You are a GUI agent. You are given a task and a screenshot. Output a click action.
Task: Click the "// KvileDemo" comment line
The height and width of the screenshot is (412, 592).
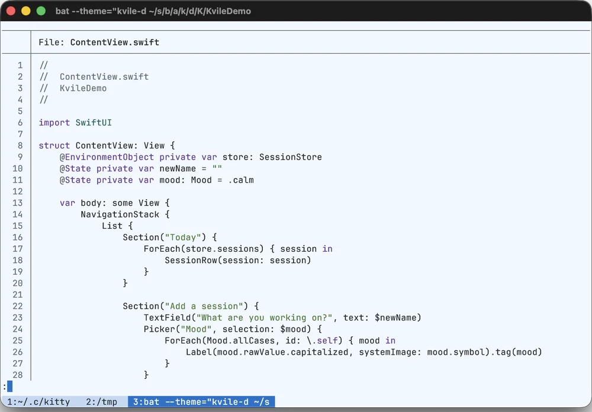73,88
